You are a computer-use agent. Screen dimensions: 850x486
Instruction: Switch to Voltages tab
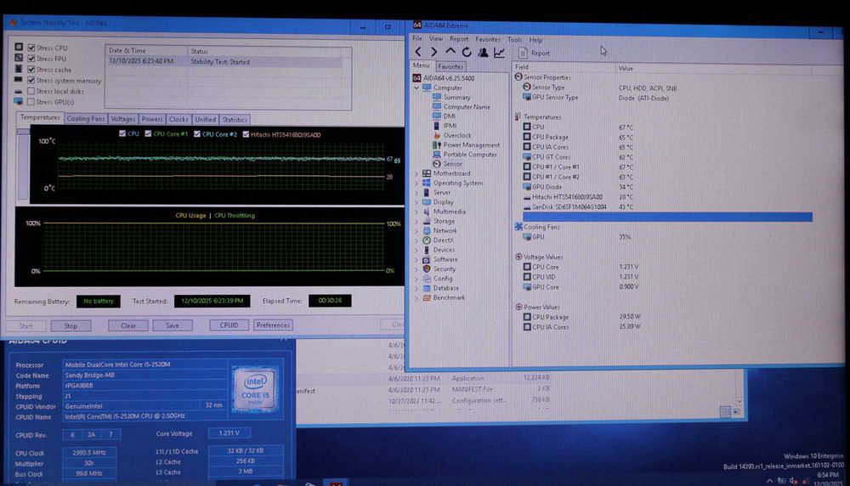point(122,119)
